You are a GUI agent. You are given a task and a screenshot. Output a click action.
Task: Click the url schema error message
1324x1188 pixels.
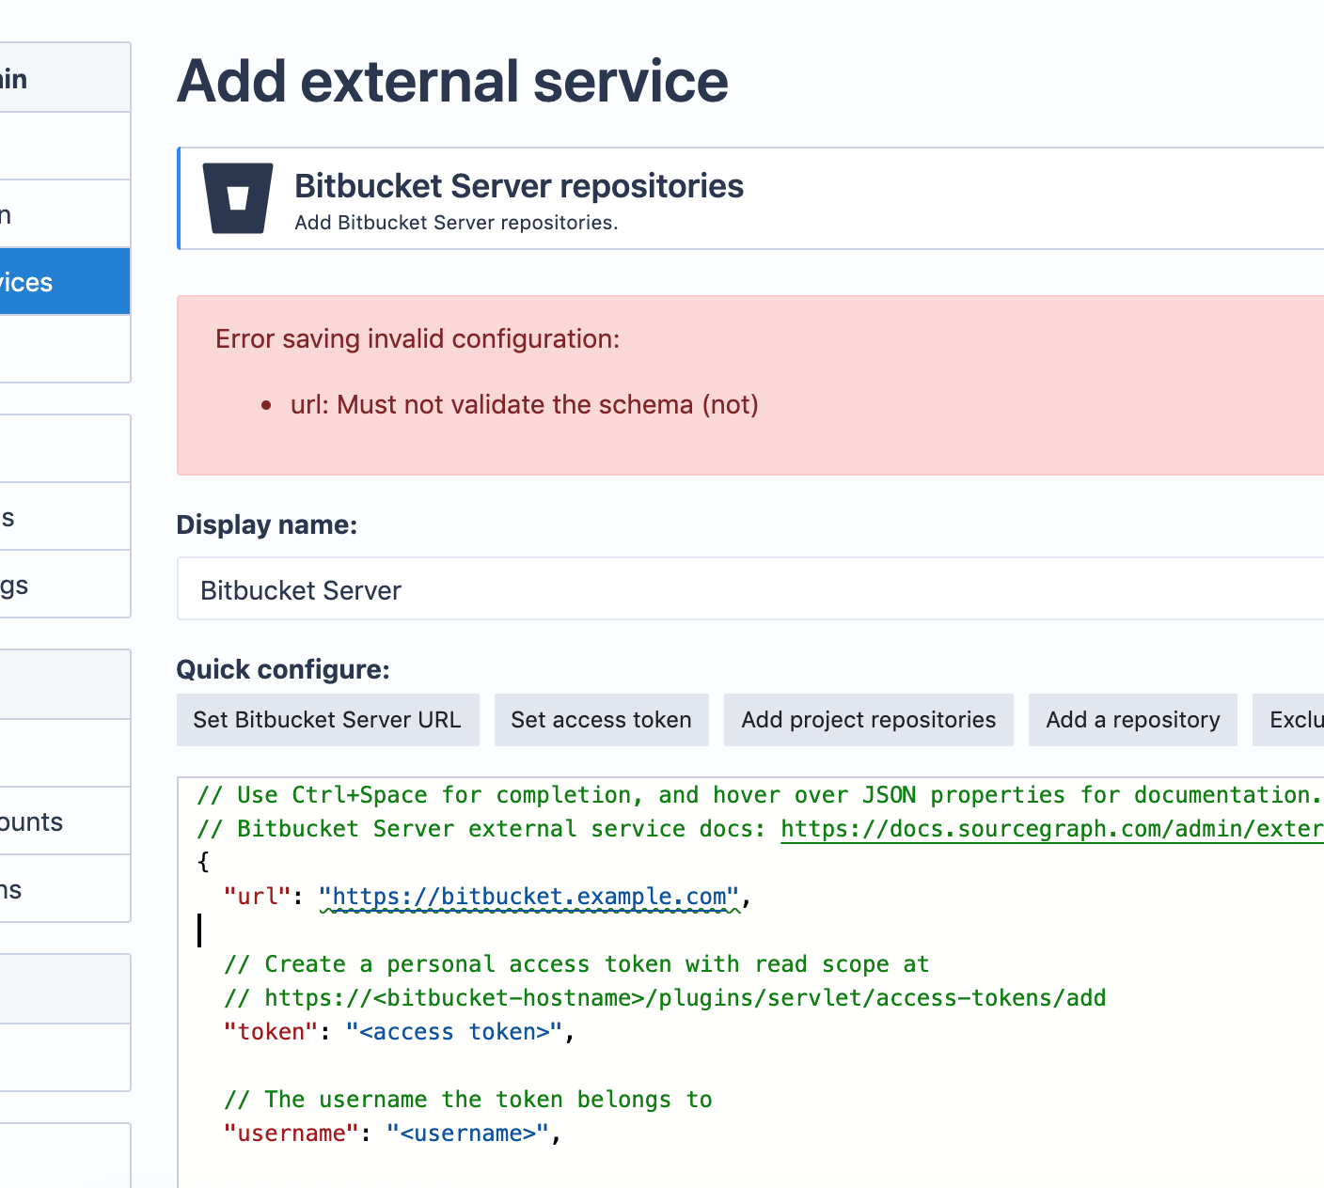525,405
